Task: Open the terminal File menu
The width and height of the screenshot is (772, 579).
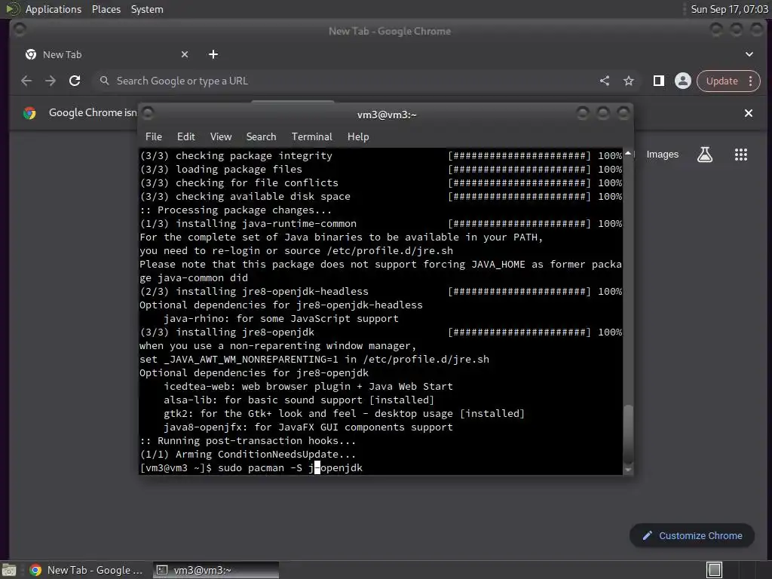Action: (x=154, y=137)
